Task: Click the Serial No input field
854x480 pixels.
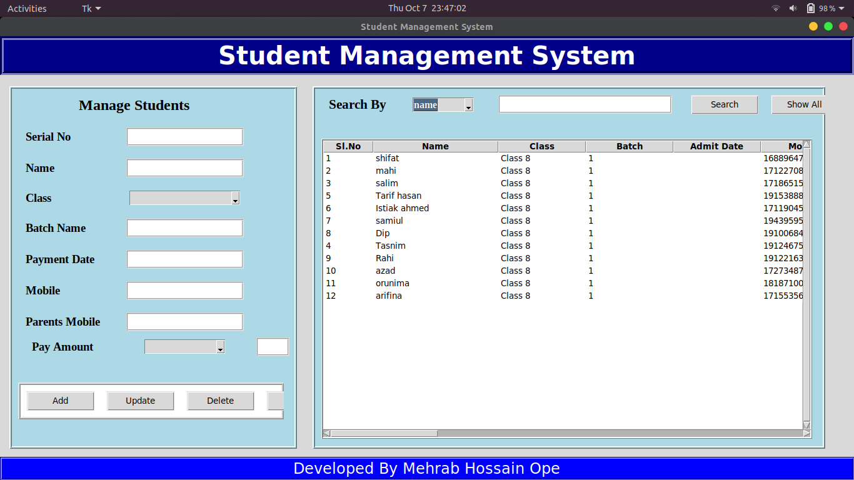Action: 184,136
